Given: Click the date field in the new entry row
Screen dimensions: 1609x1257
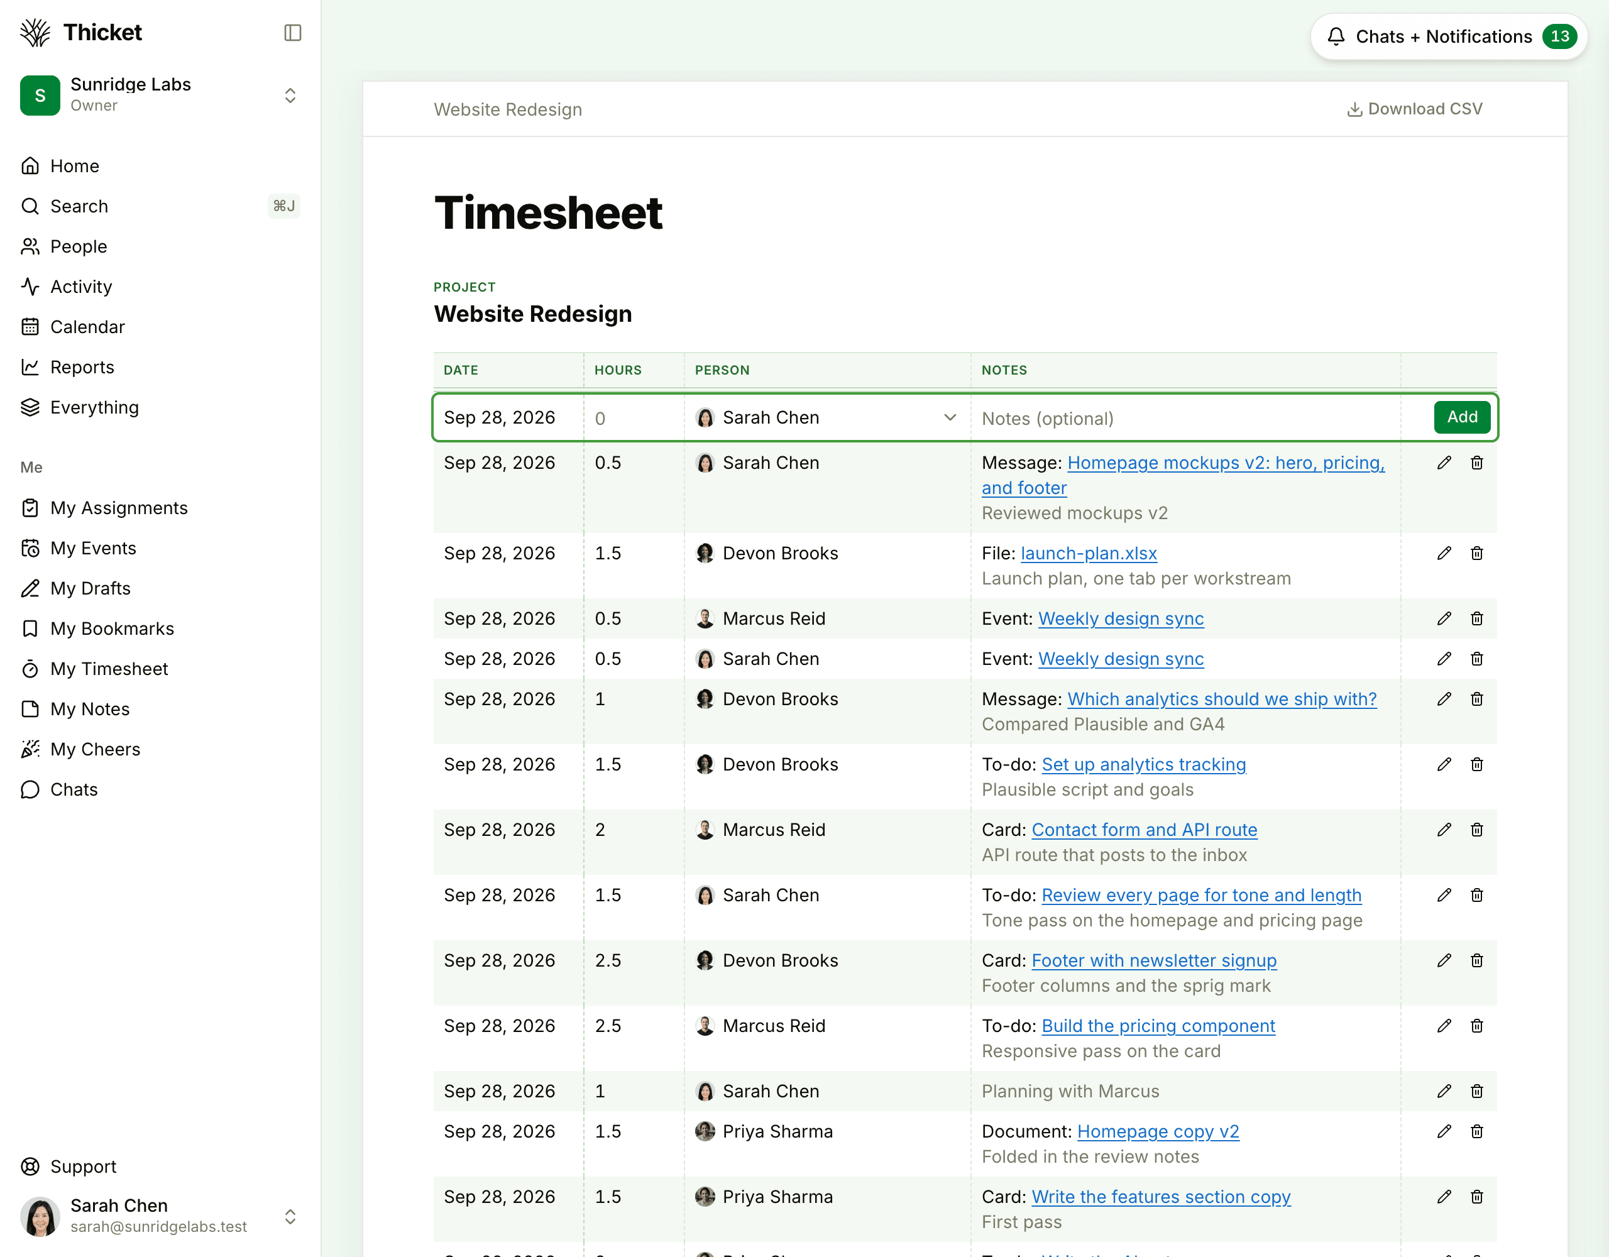Looking at the screenshot, I should pos(509,418).
